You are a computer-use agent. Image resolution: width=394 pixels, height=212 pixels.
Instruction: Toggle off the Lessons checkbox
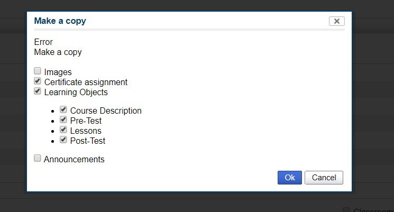tap(63, 130)
